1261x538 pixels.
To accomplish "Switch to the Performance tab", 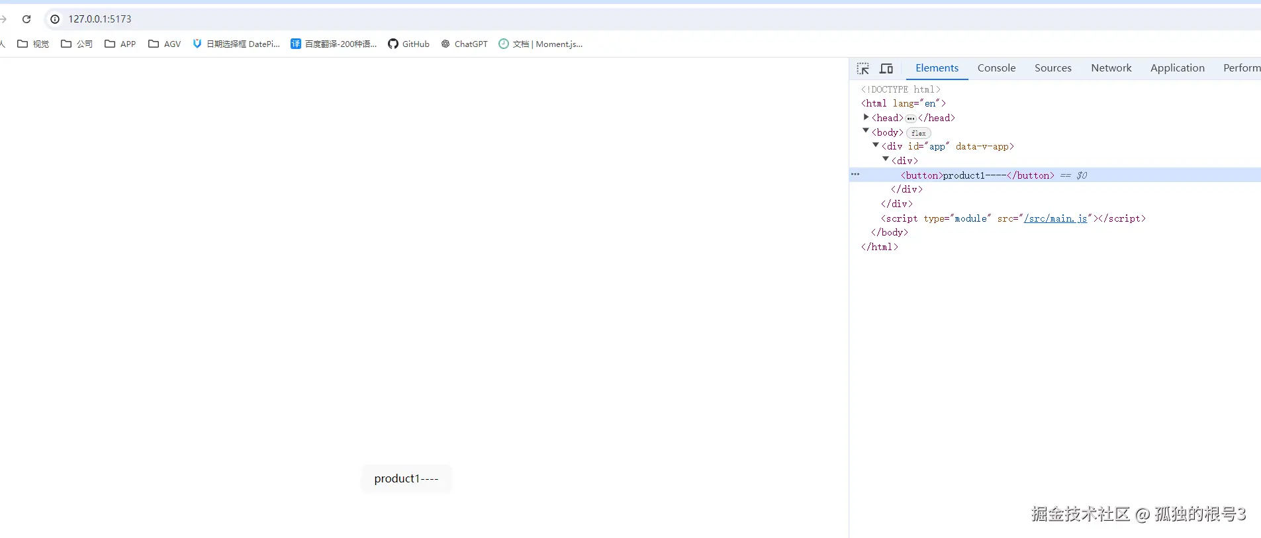I will click(x=1241, y=68).
